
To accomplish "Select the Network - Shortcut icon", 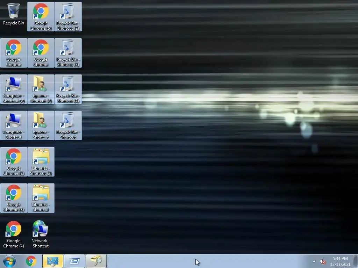I will [41, 234].
